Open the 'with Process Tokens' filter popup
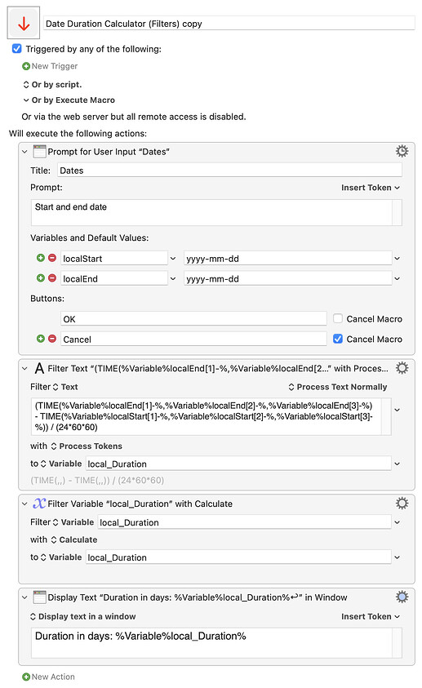The width and height of the screenshot is (422, 688). tap(87, 446)
